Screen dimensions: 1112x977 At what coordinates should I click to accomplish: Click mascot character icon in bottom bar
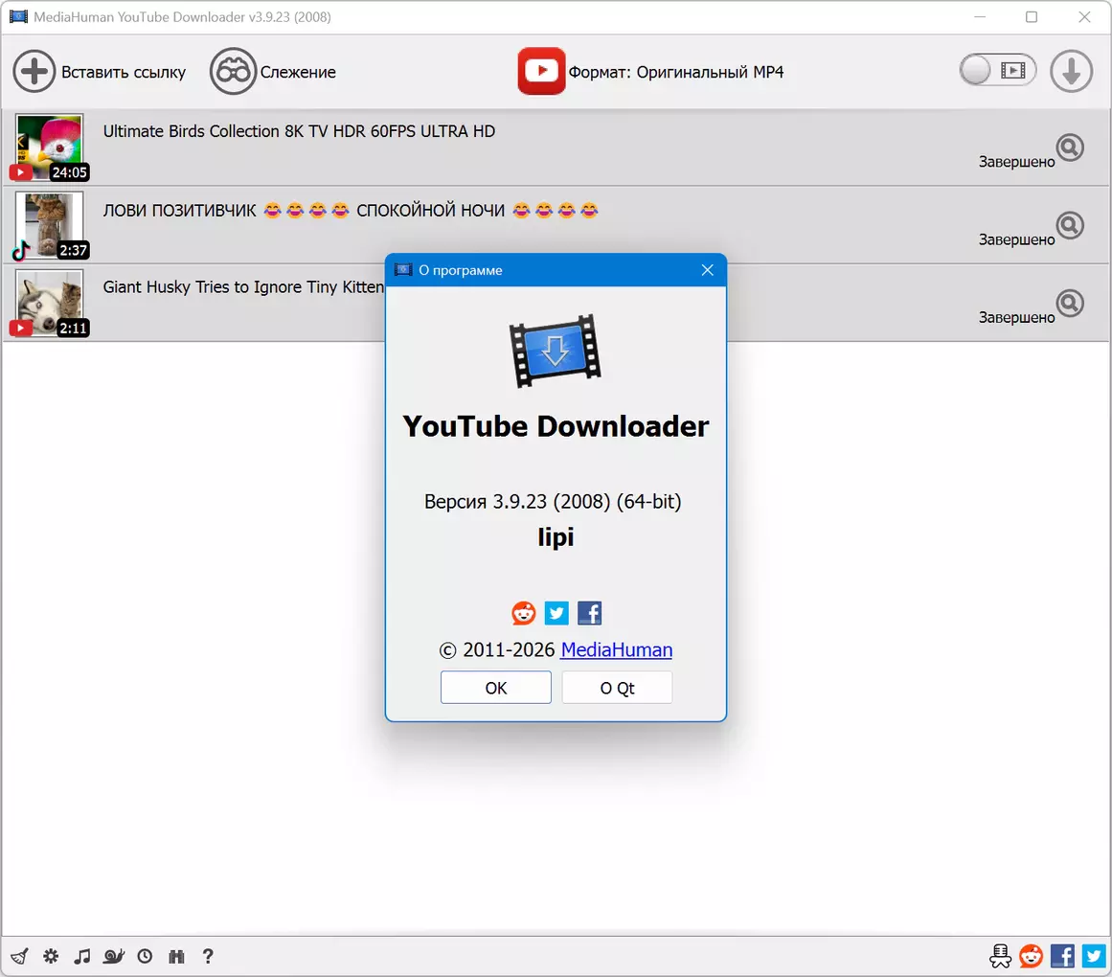(1000, 957)
